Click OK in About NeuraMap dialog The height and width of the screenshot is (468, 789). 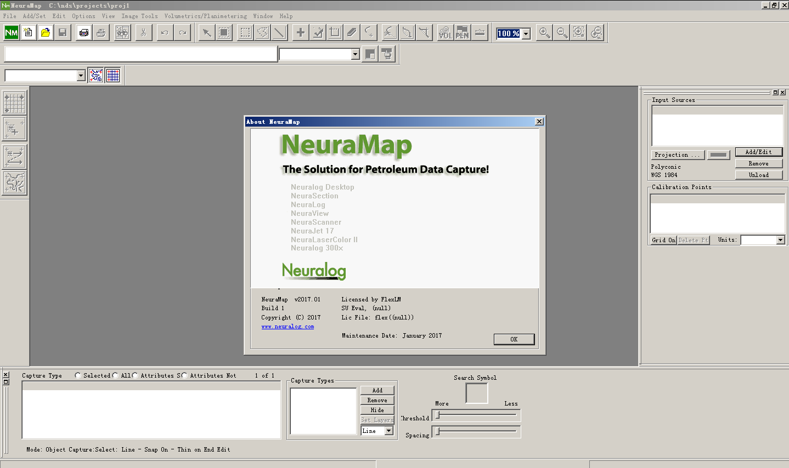pos(514,339)
